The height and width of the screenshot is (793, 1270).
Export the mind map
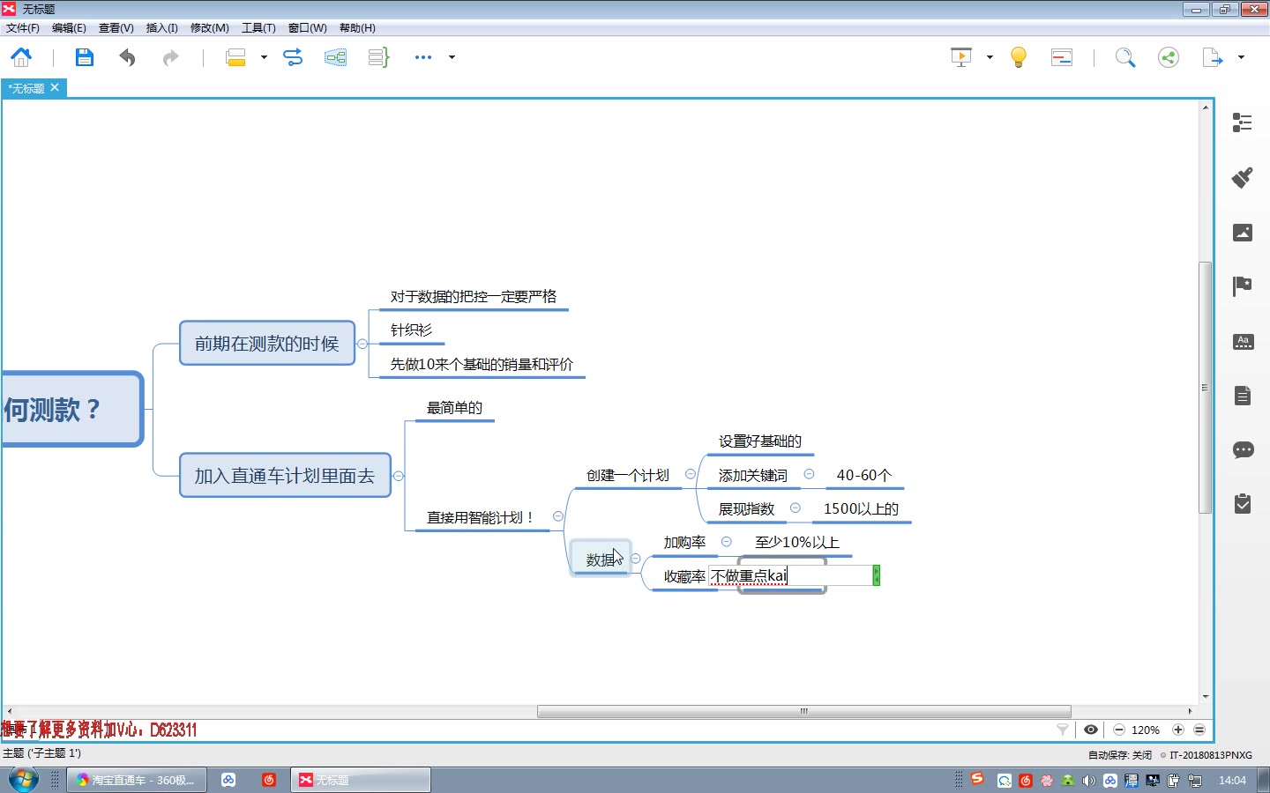(x=1213, y=57)
